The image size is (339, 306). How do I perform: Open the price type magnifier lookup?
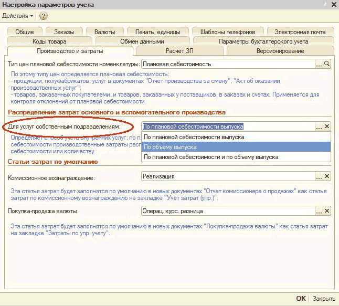point(327,64)
